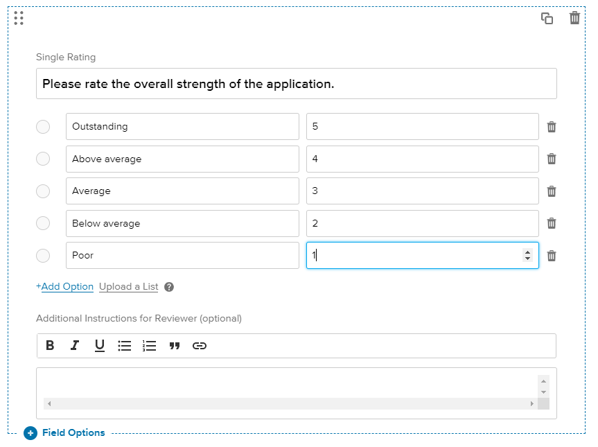The height and width of the screenshot is (447, 598).
Task: Open the Upload a List help icon
Action: pyautogui.click(x=169, y=287)
